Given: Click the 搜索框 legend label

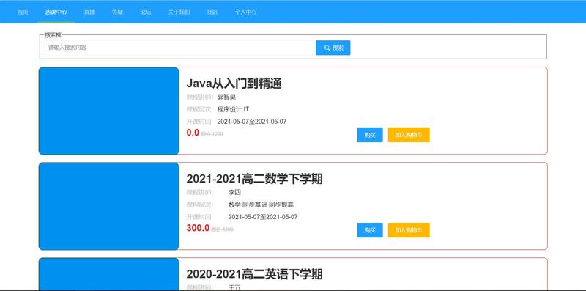Looking at the screenshot, I should pos(53,35).
